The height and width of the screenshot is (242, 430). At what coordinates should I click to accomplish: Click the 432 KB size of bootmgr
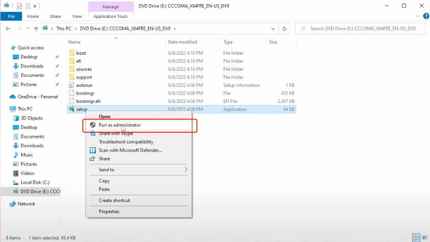288,93
